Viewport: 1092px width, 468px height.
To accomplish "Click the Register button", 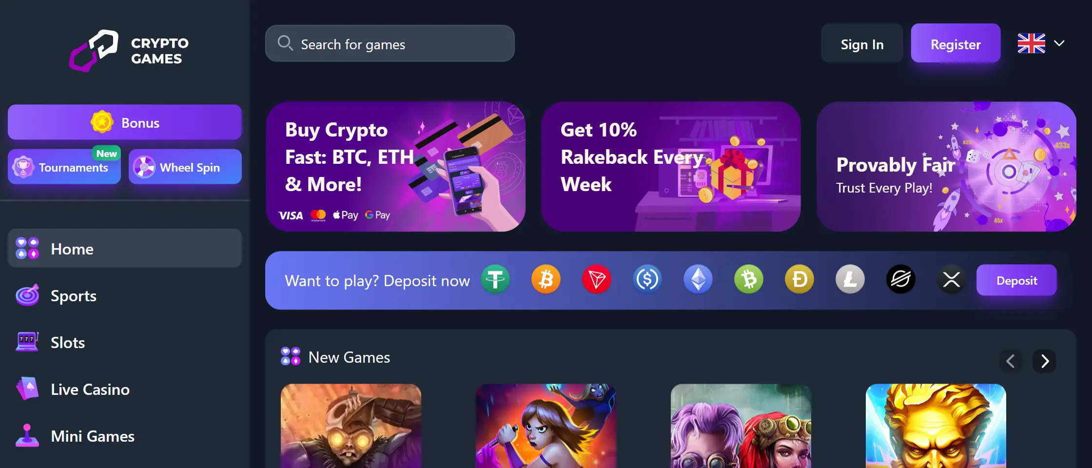I will (955, 43).
